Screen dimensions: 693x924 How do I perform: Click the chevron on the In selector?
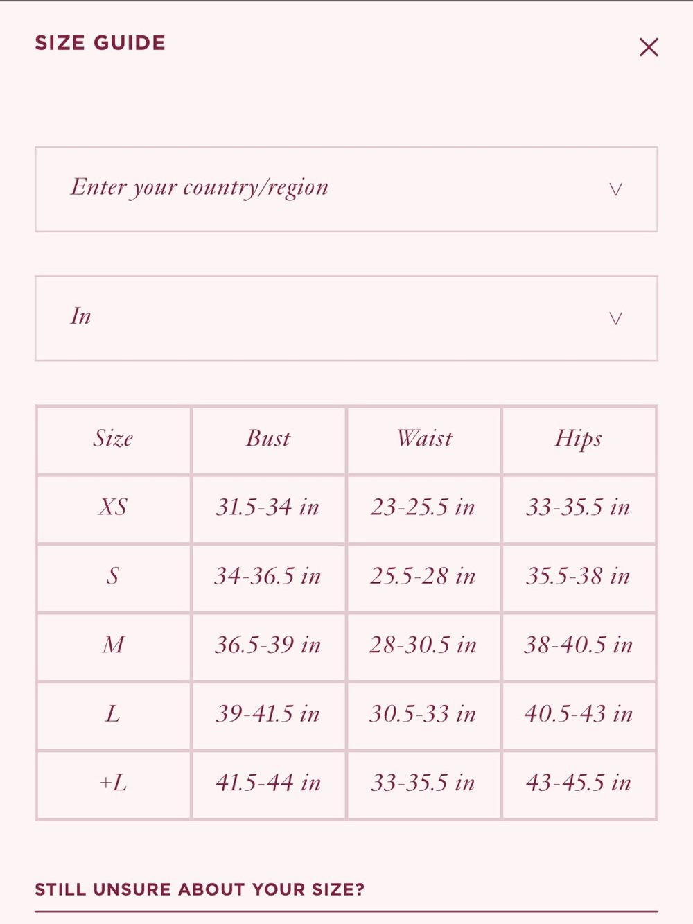[x=615, y=318]
